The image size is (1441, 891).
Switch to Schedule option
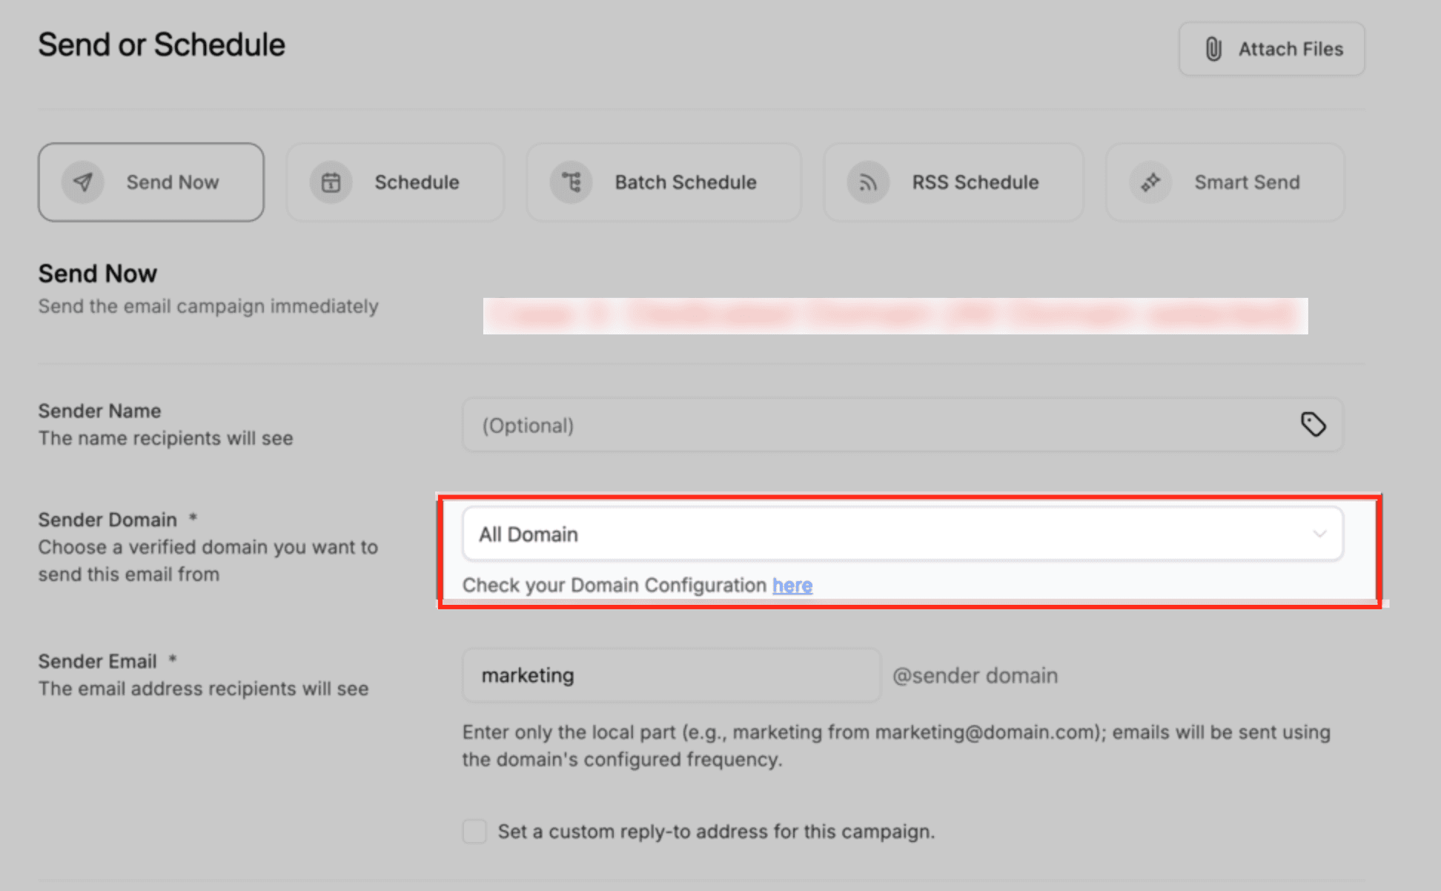point(417,182)
